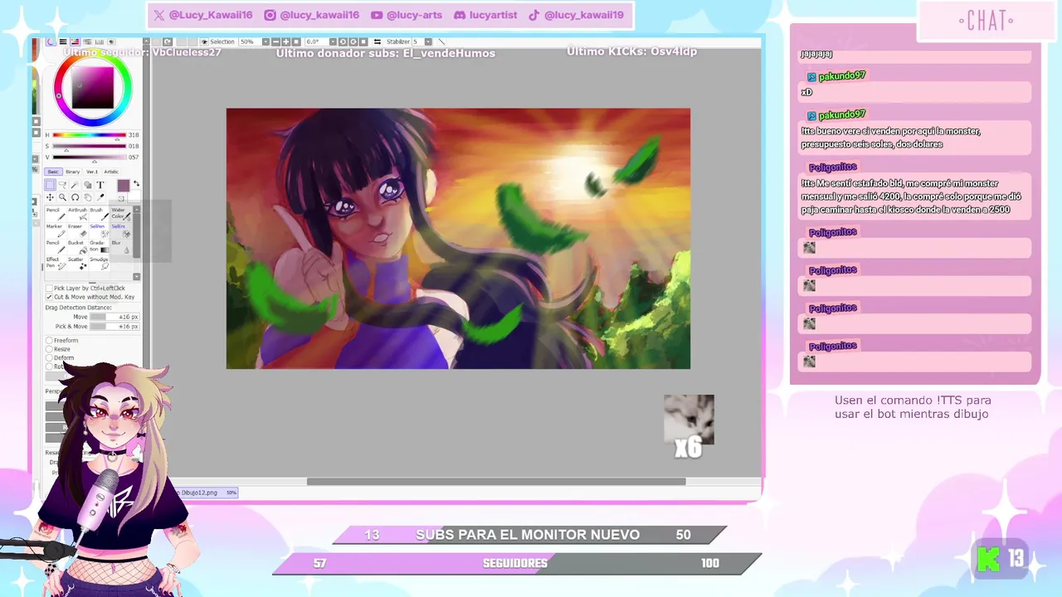1062x597 pixels.
Task: Select the Bucket fill tool
Action: click(77, 247)
